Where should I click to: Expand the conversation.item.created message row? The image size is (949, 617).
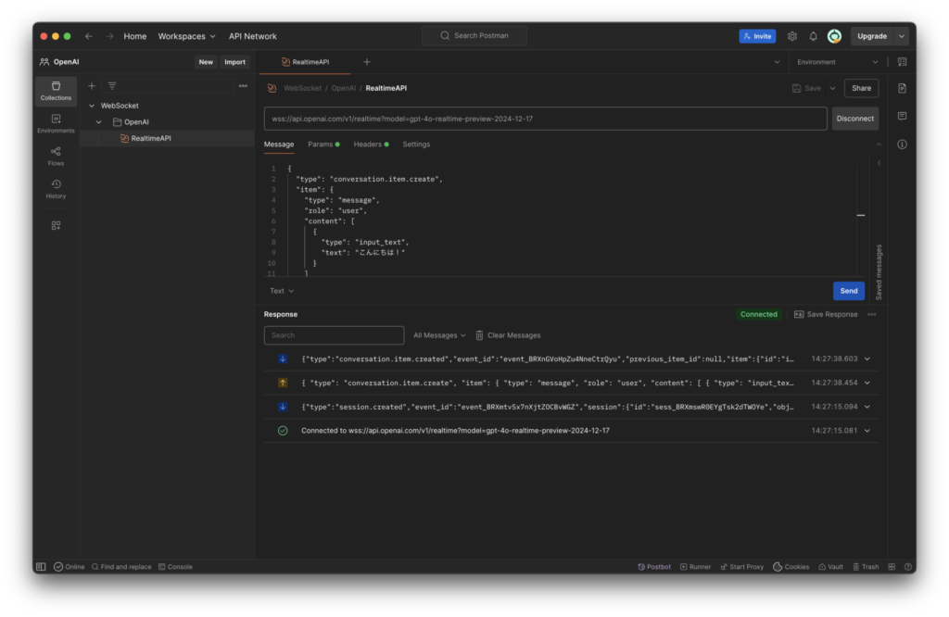(867, 359)
